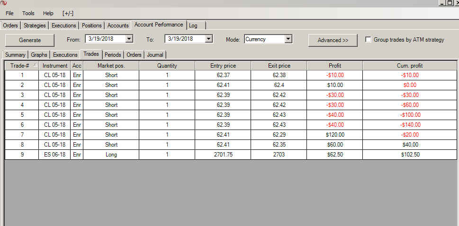Click the Long market position cell
The height and width of the screenshot is (226, 459).
pos(111,154)
